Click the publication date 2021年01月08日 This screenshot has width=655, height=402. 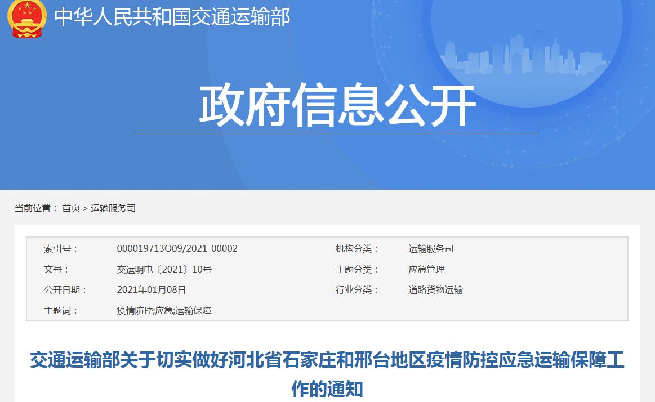pos(151,290)
